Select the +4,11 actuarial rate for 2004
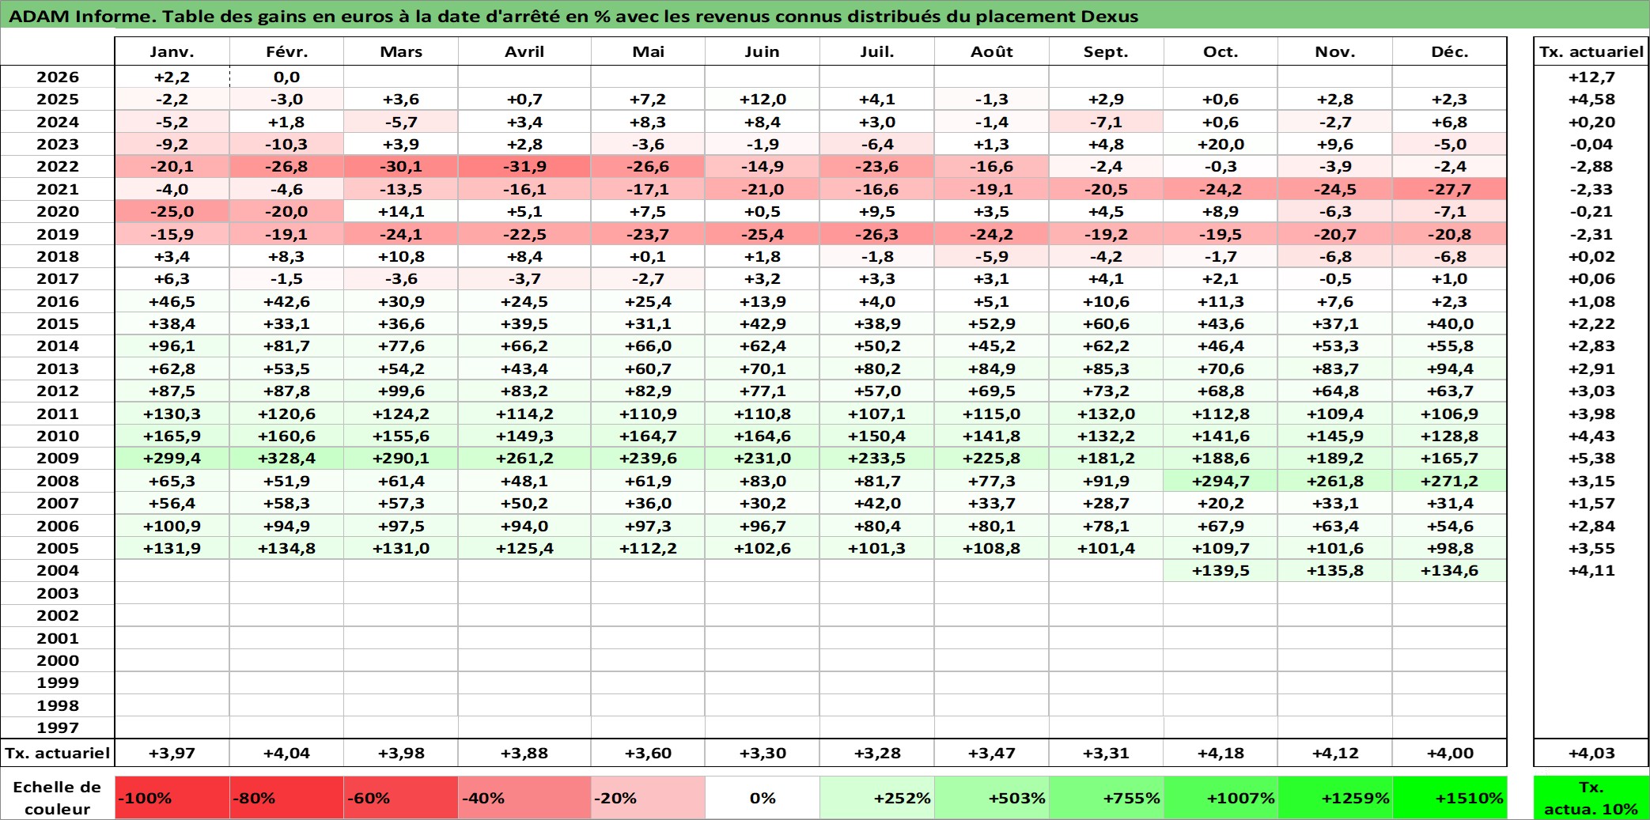This screenshot has height=820, width=1650. click(1591, 570)
